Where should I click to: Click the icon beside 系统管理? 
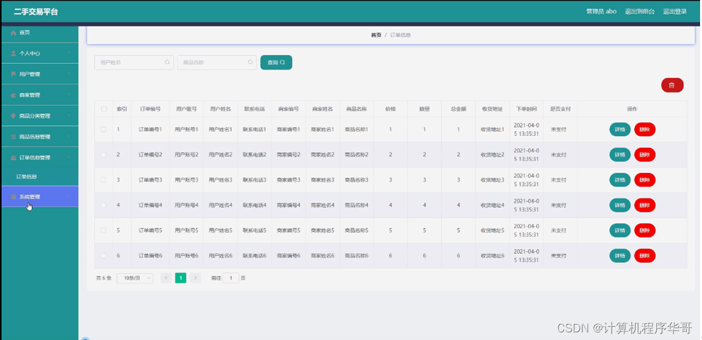tap(13, 196)
